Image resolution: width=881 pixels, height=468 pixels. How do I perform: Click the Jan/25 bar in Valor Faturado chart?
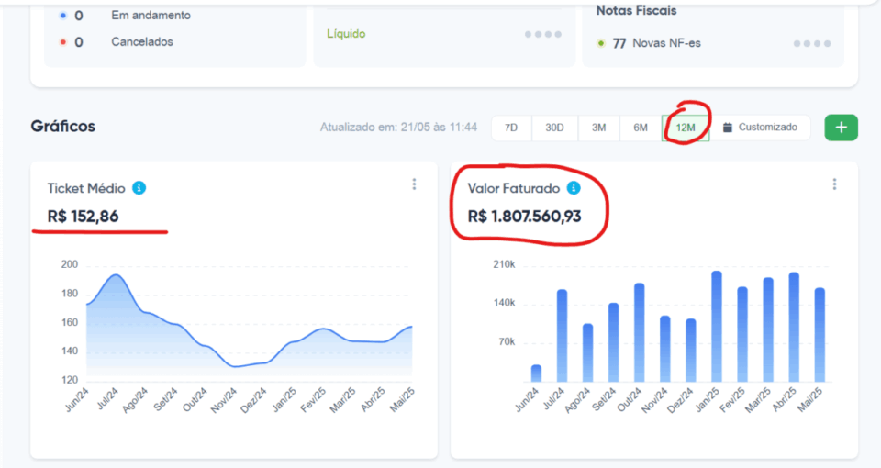[x=717, y=327]
